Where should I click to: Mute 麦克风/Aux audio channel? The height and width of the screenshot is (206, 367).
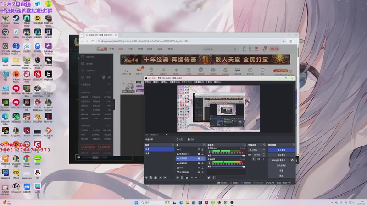[x=209, y=155]
